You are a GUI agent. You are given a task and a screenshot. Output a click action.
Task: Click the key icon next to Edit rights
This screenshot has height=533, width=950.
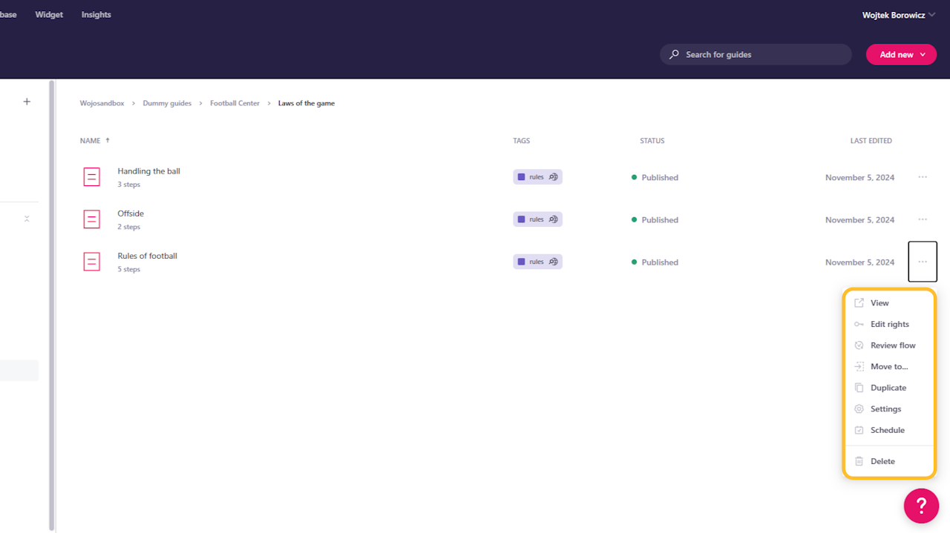tap(859, 324)
